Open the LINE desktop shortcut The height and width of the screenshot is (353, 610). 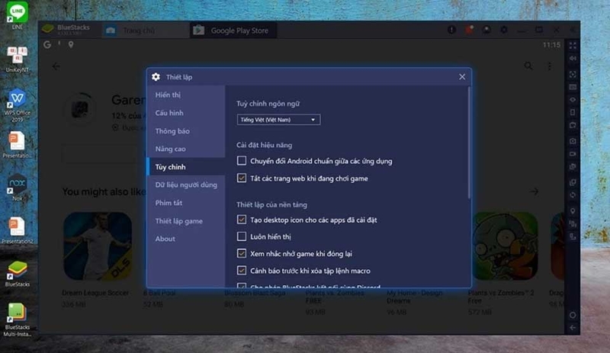(17, 15)
